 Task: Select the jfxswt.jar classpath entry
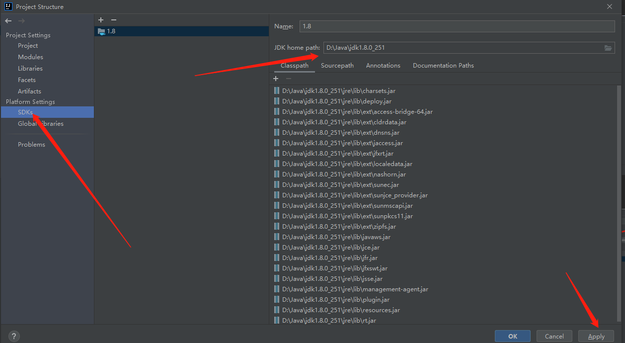click(x=335, y=268)
